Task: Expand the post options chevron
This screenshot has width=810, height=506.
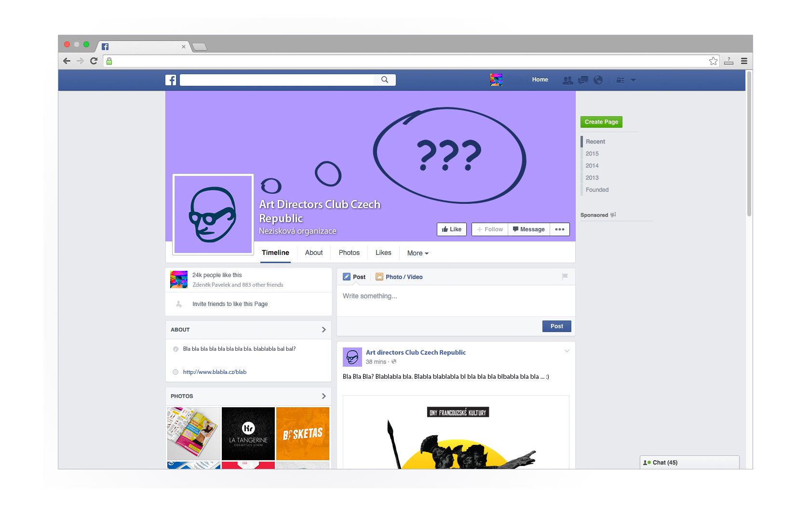Action: tap(567, 351)
